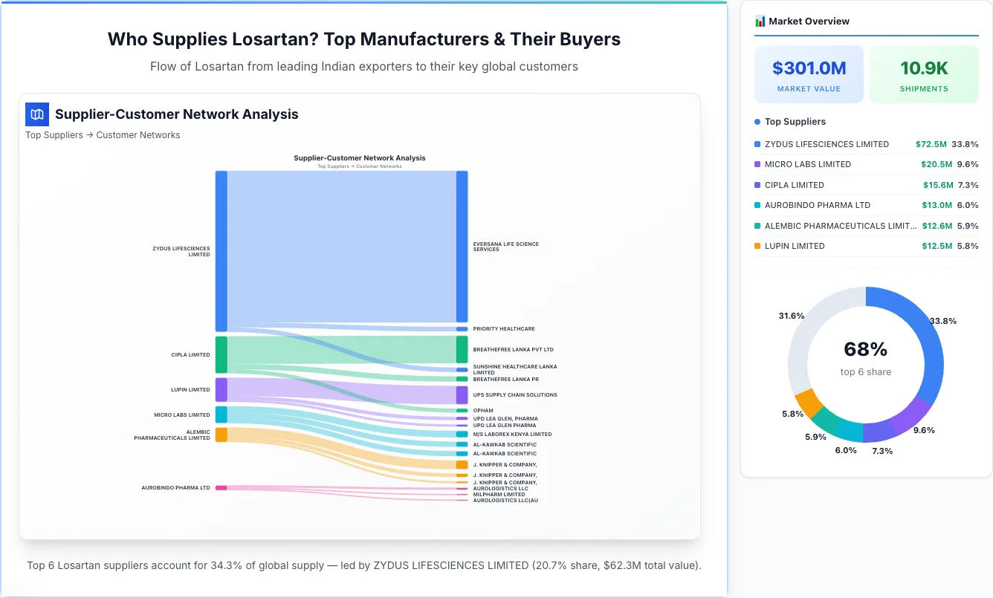Select the 10.9K Shipments card
This screenshot has width=993, height=598.
924,74
